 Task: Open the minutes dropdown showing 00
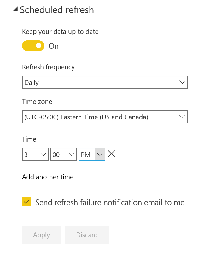(64, 154)
